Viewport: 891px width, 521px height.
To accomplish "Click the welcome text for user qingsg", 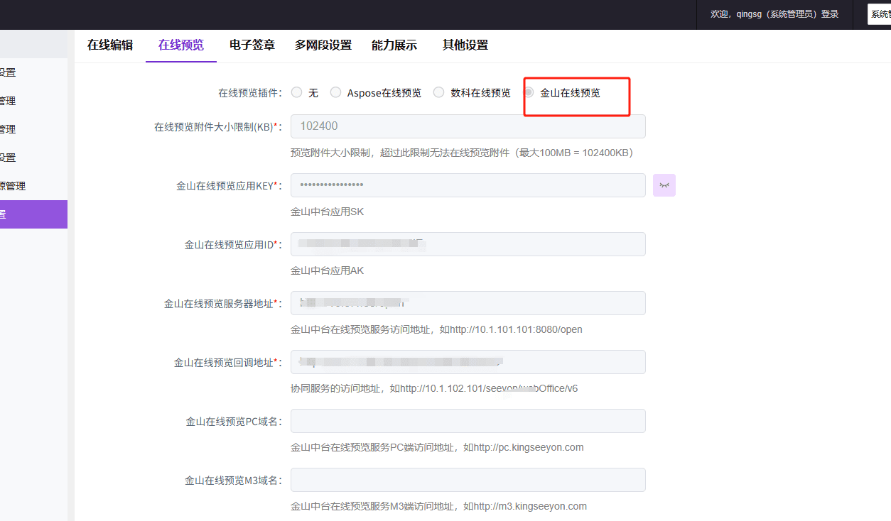I will pos(774,14).
